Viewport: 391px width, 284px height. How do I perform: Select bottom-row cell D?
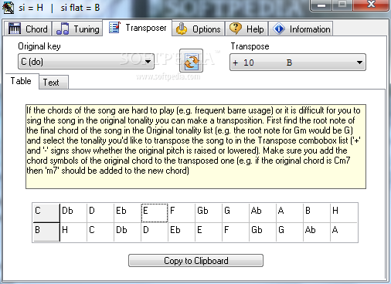(155, 232)
